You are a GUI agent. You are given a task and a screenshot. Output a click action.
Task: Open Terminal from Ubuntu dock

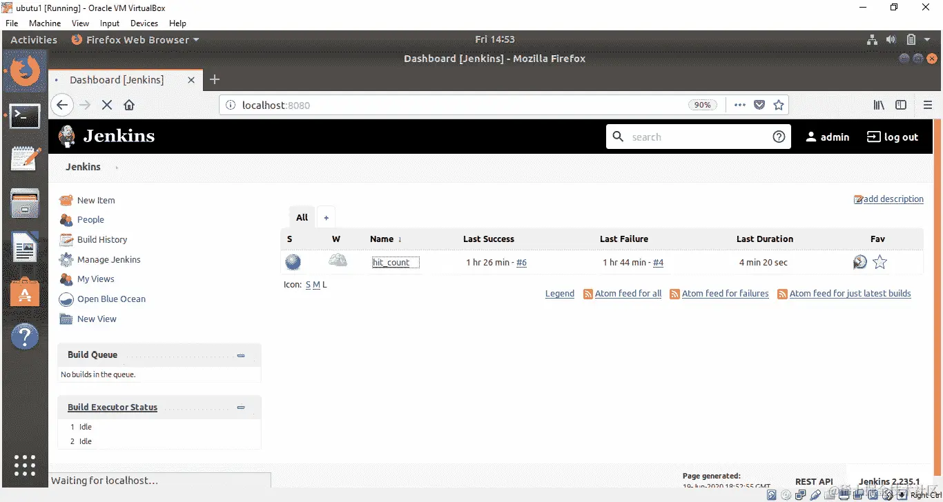point(25,116)
